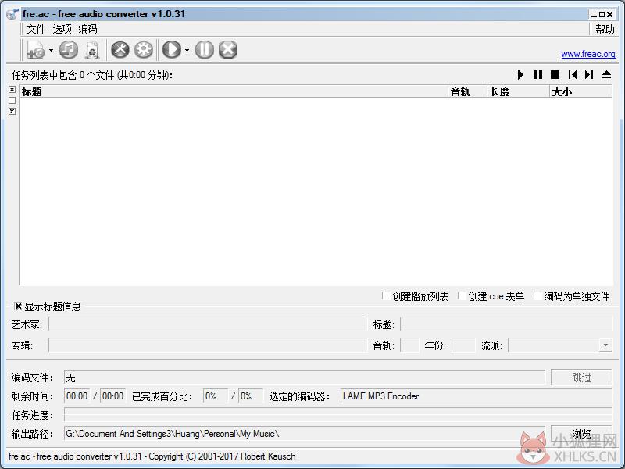Click the add audio CD contents icon
Viewport: 625px width, 469px height.
69,50
